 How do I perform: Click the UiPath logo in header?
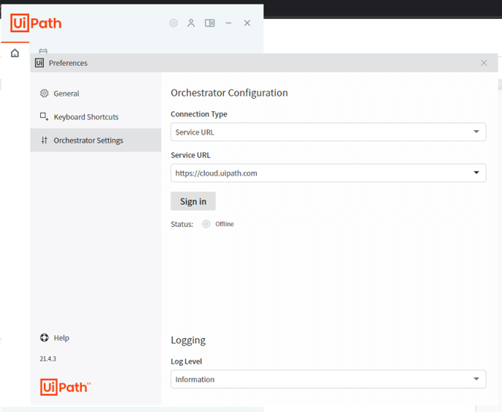click(36, 23)
